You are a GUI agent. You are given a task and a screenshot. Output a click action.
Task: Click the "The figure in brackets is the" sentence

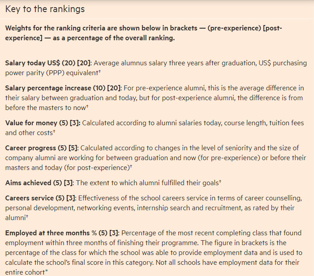point(244,243)
